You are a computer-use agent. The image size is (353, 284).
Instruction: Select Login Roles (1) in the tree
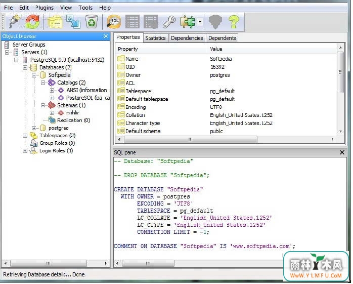tap(56, 151)
